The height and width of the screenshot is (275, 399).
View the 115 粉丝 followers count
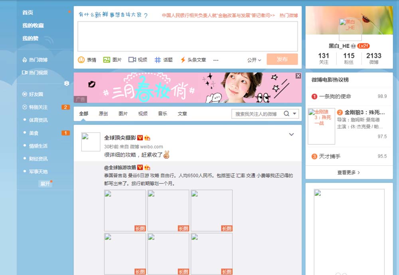pos(349,59)
